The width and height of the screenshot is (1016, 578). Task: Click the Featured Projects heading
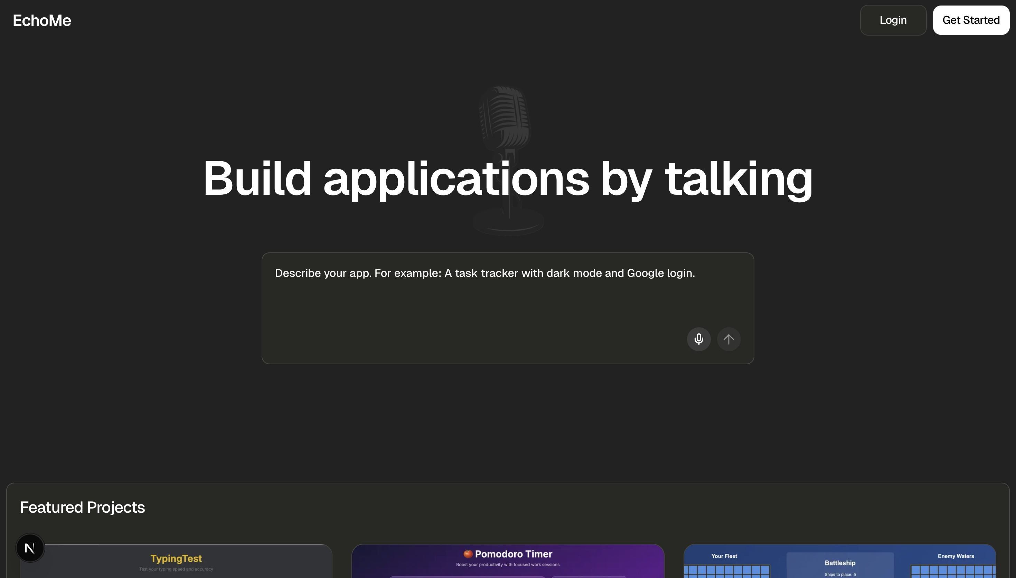click(x=82, y=507)
